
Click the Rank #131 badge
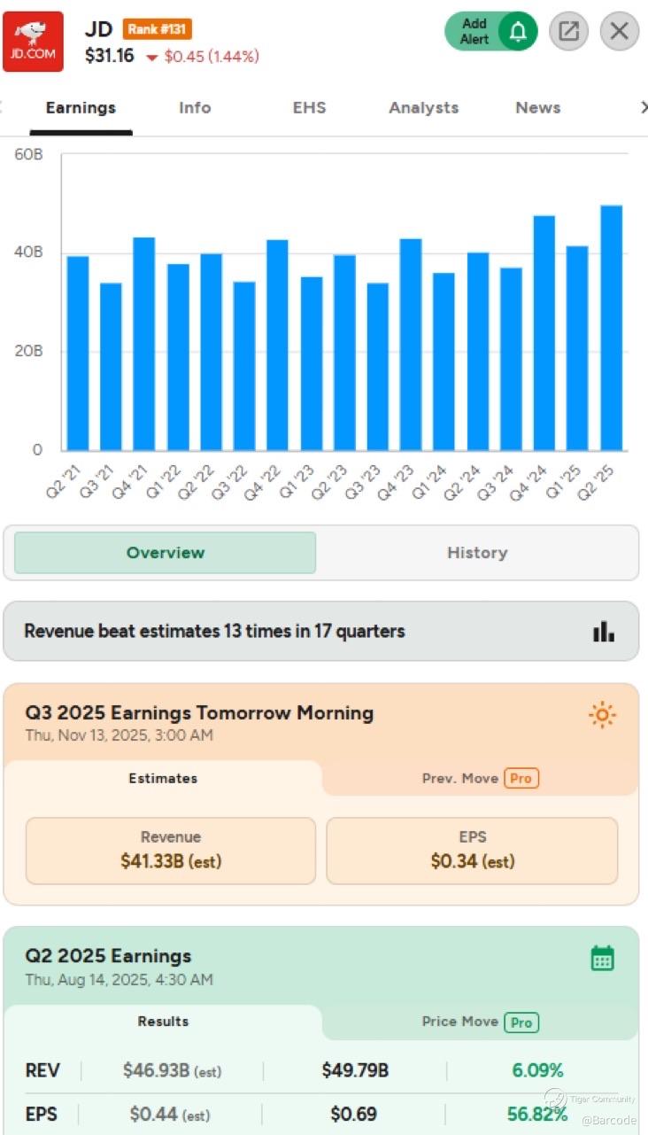[157, 29]
